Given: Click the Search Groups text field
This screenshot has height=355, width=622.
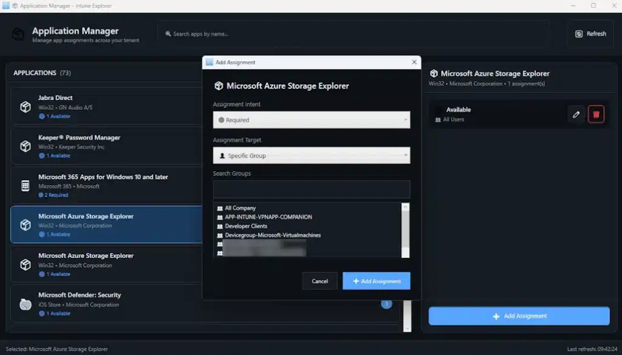Looking at the screenshot, I should click(311, 189).
